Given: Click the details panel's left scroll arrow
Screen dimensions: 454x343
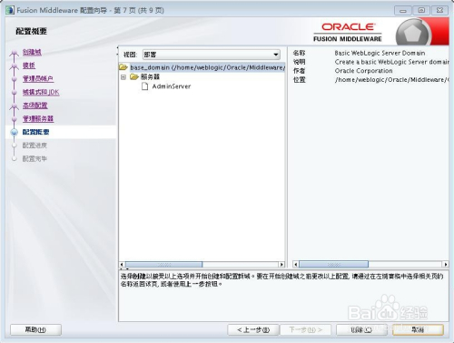Looking at the screenshot, I should [x=296, y=265].
